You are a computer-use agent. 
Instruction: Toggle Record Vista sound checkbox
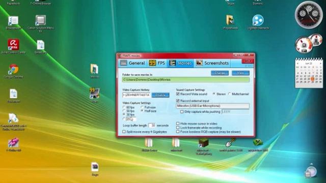click(178, 94)
